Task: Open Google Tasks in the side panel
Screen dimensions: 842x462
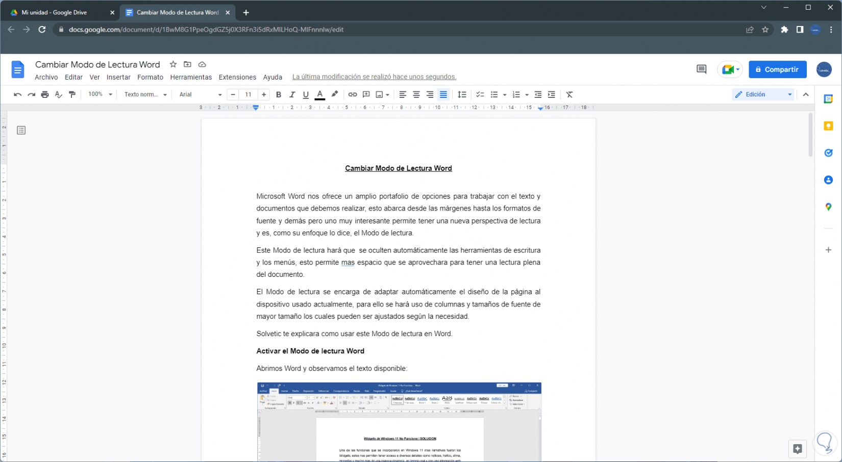Action: coord(828,153)
